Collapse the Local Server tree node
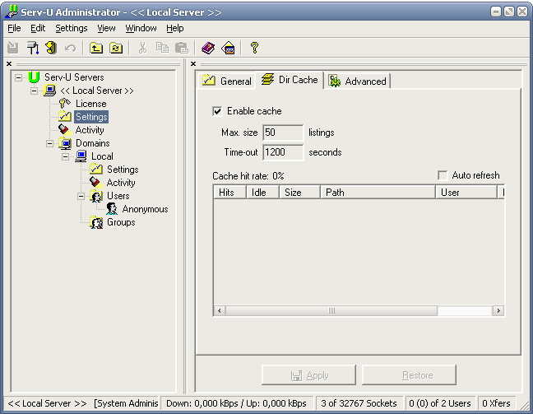The image size is (533, 414). tap(34, 91)
